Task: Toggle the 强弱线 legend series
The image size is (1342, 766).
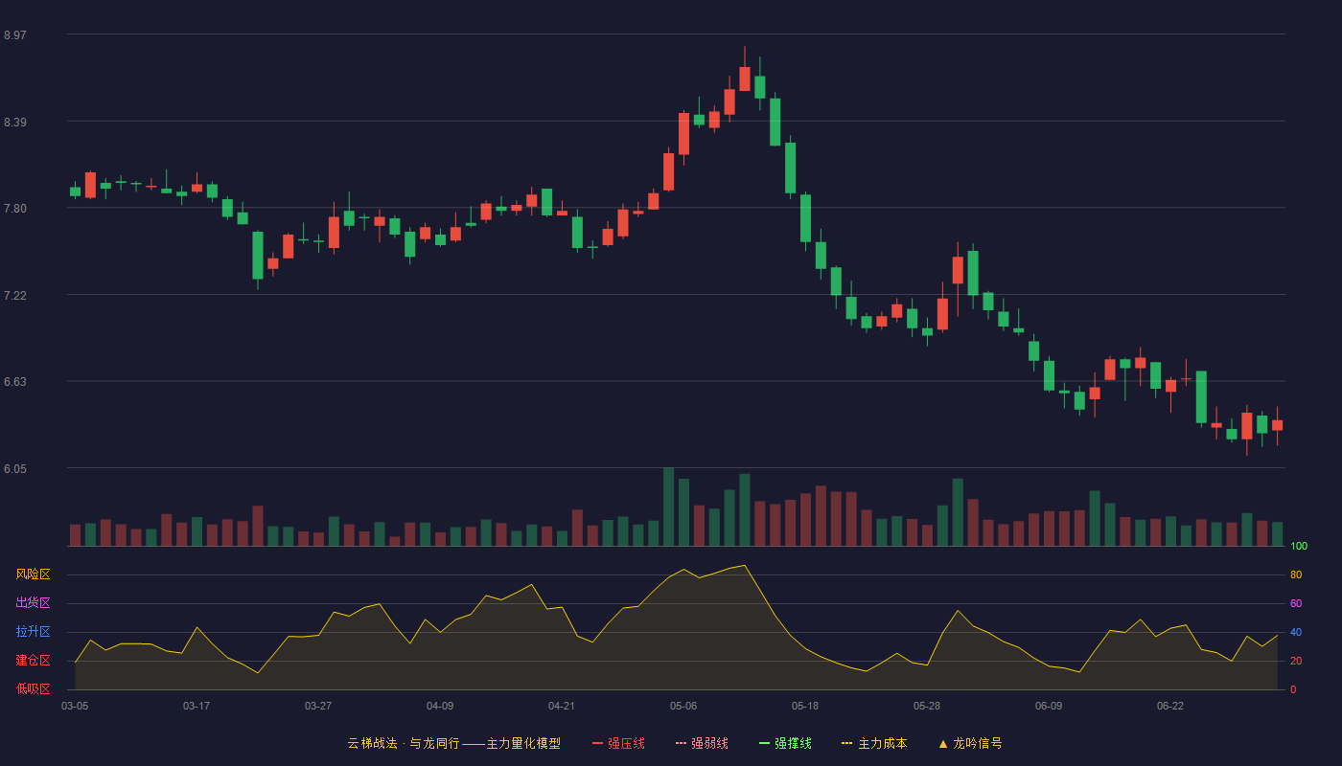Action: [702, 743]
